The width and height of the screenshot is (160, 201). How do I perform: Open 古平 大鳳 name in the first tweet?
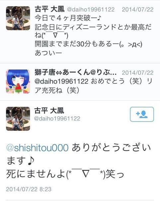pyautogui.click(x=49, y=9)
